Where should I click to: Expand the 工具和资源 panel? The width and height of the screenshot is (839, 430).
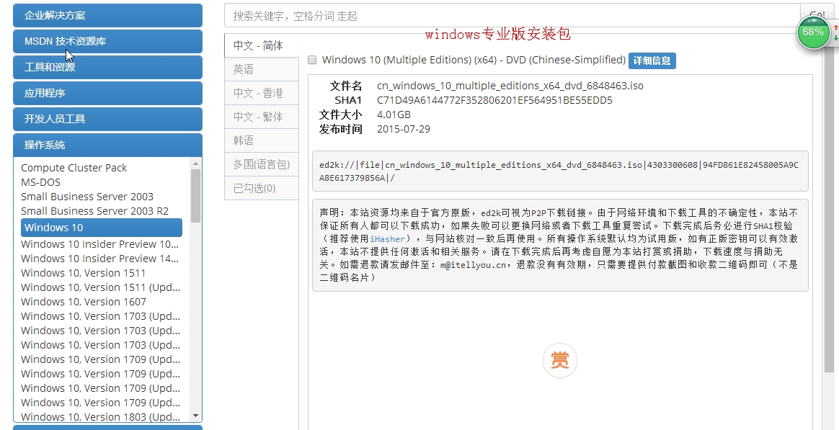(x=107, y=67)
